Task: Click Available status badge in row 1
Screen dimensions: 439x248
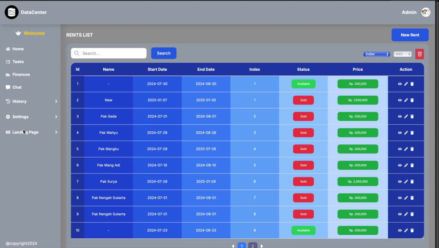Action: point(303,84)
